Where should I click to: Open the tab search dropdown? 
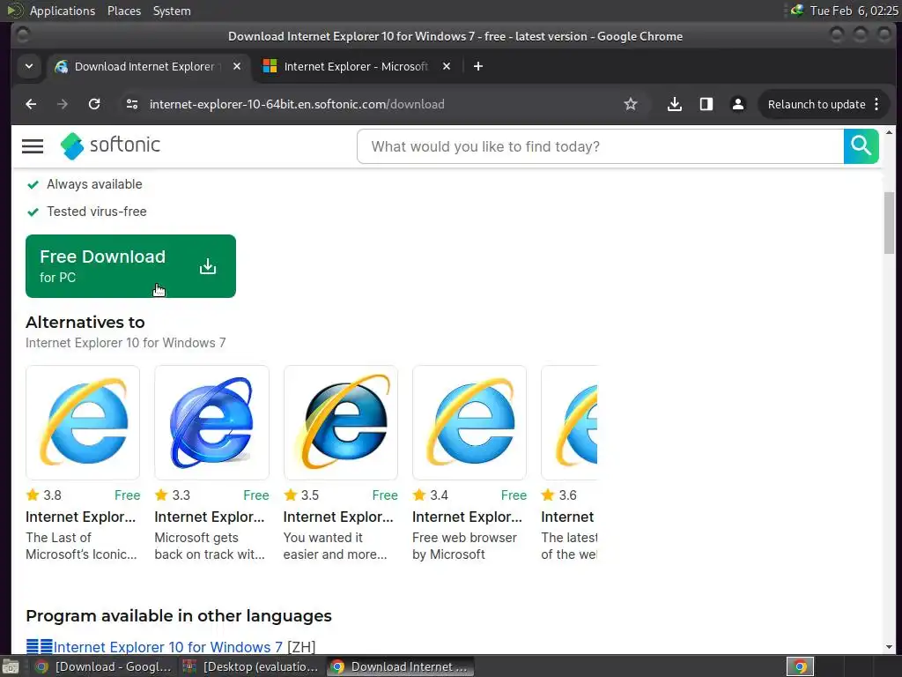click(x=29, y=66)
